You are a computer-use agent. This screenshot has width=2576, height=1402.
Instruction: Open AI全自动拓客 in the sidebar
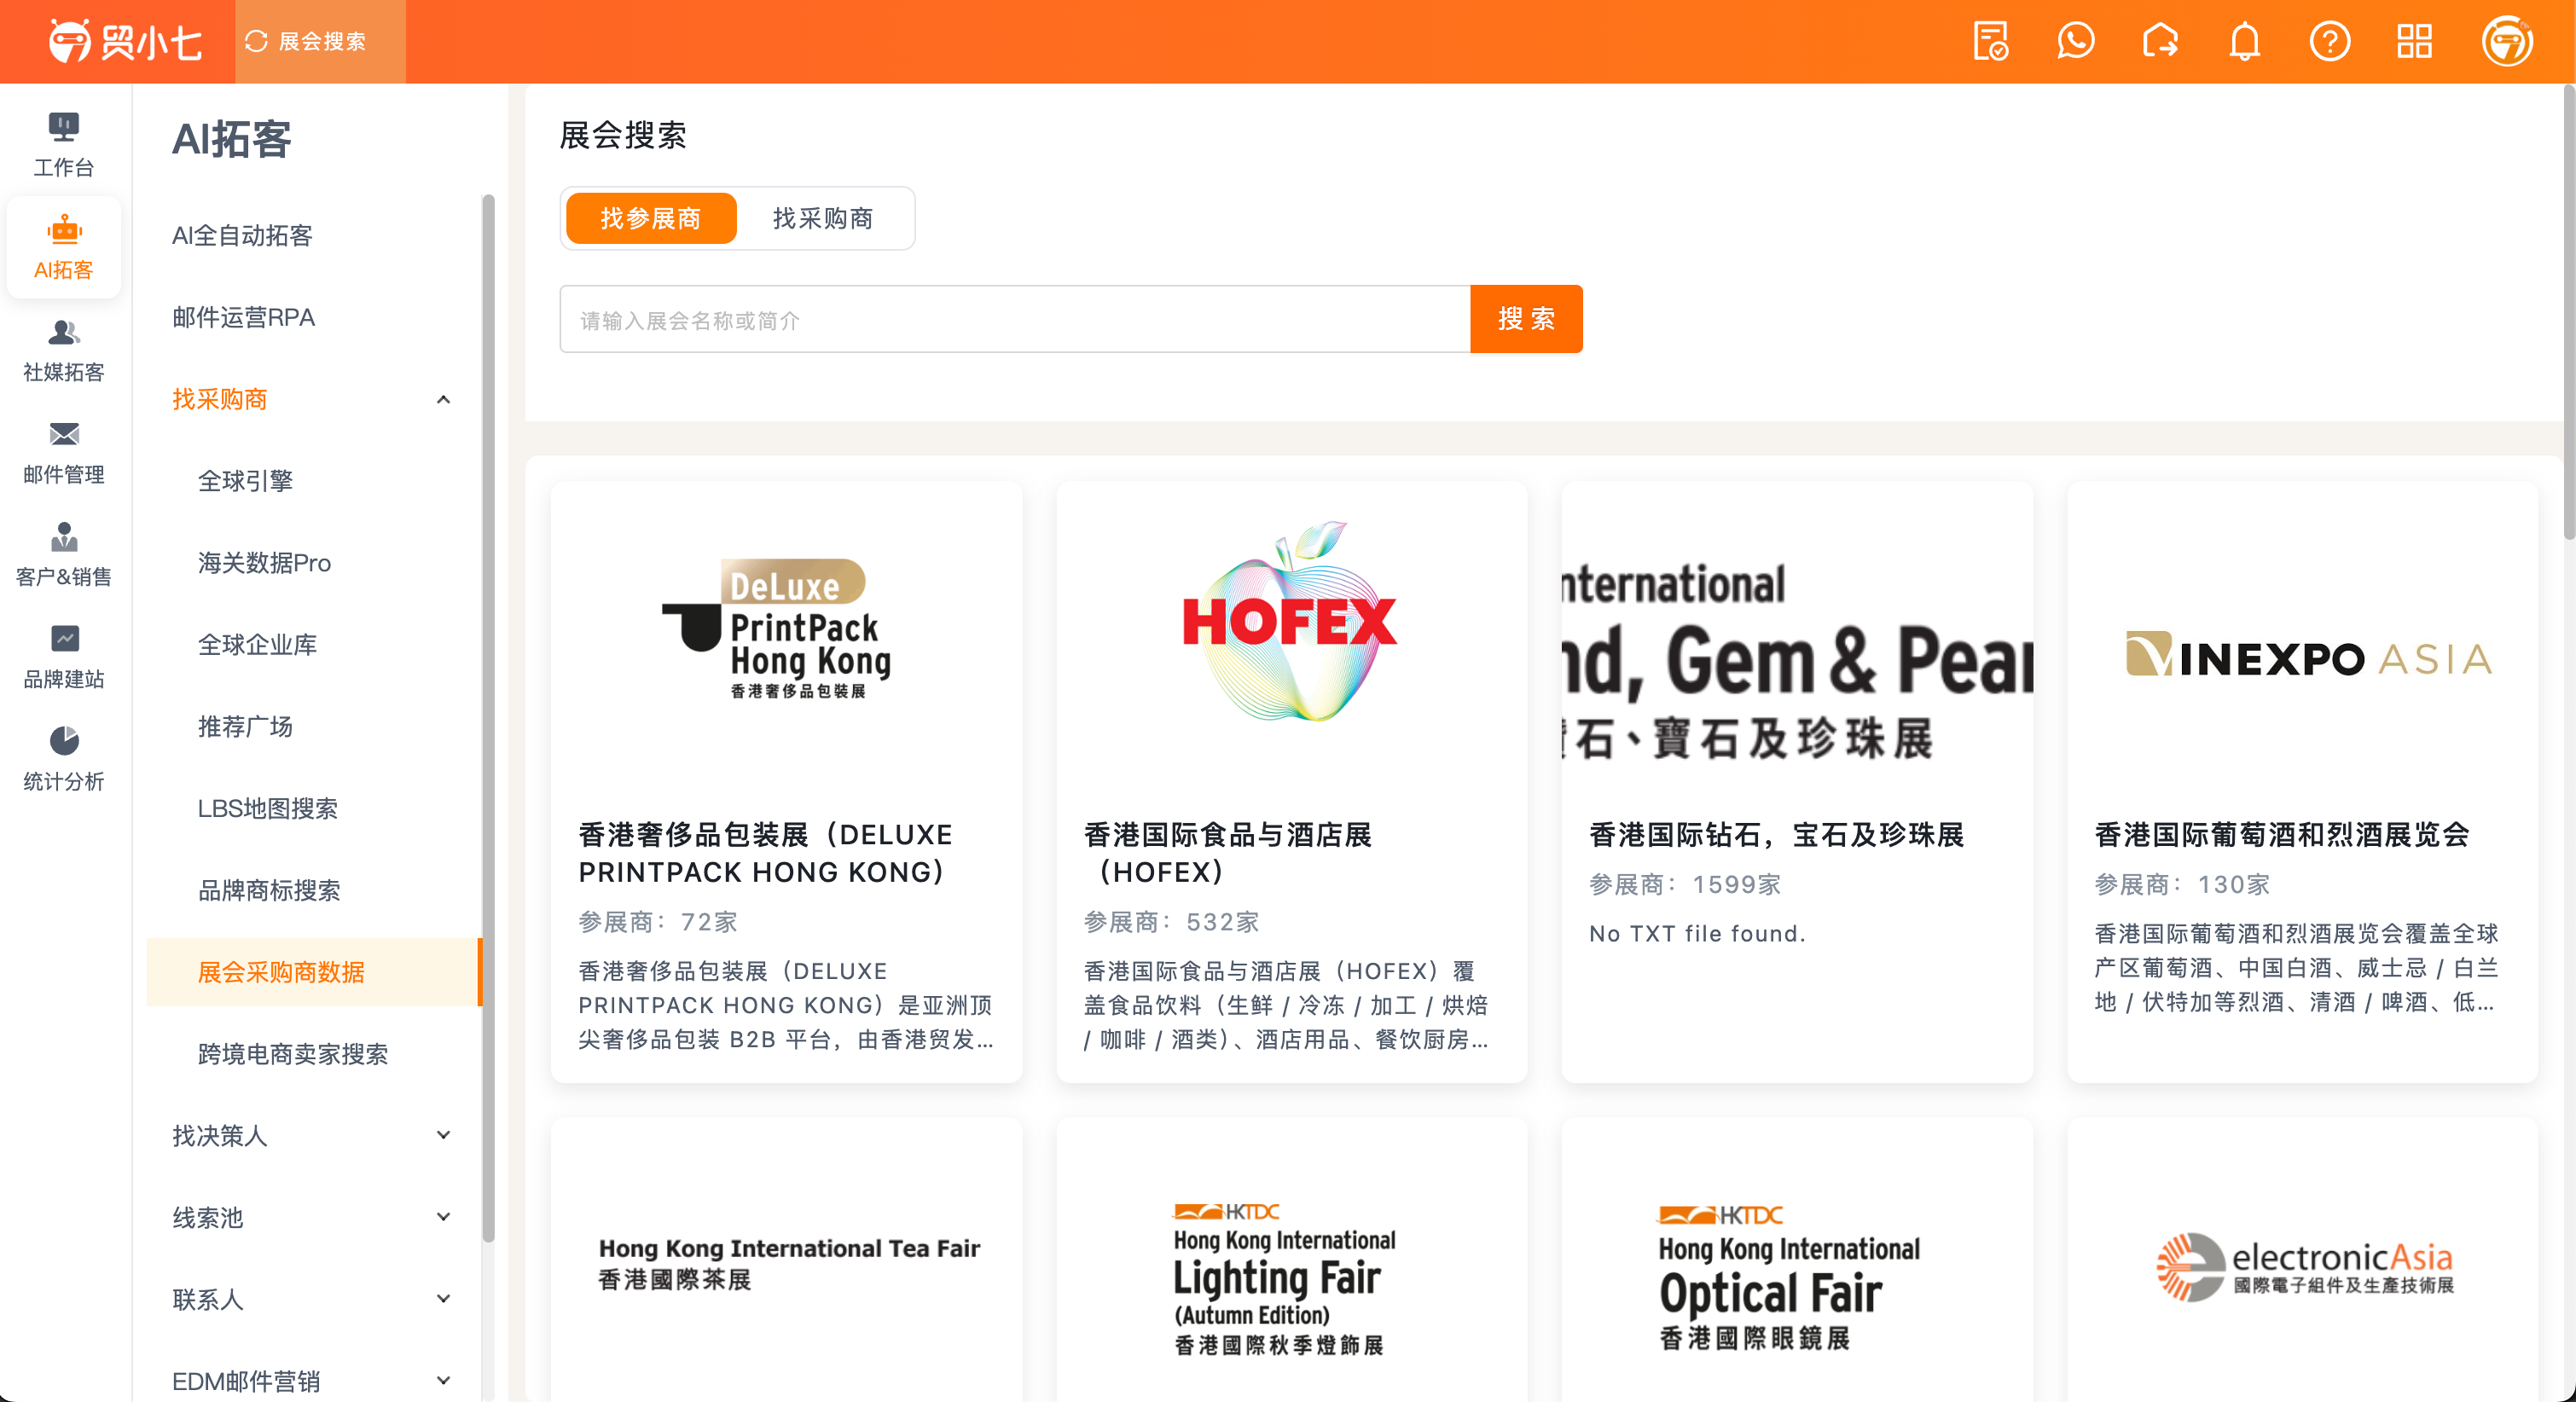click(x=242, y=235)
